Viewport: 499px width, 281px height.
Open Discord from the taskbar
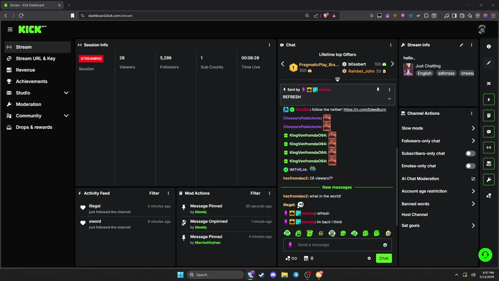click(273, 275)
